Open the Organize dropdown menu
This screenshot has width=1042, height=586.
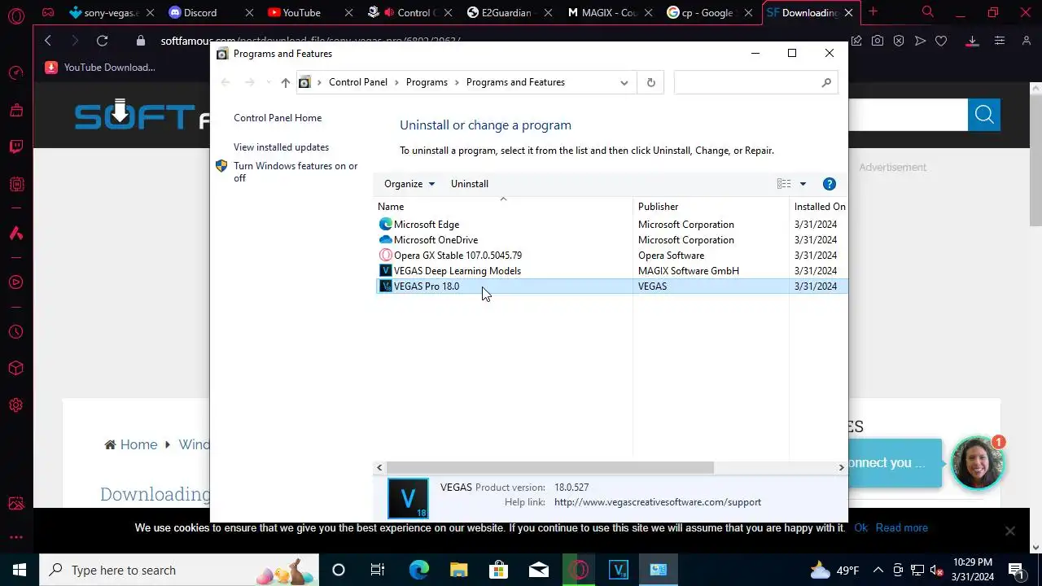pyautogui.click(x=409, y=184)
